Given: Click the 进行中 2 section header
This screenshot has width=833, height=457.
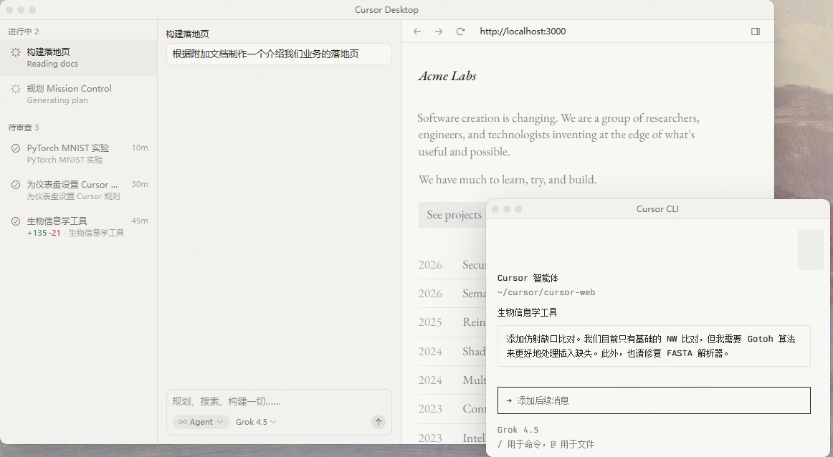Looking at the screenshot, I should (24, 32).
